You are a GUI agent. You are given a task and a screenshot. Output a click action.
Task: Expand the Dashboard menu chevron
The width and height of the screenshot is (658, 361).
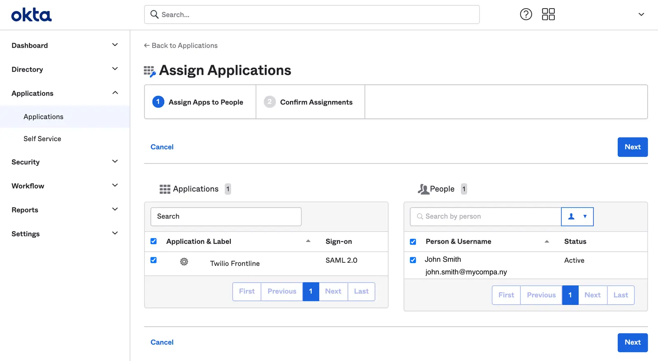click(x=115, y=45)
